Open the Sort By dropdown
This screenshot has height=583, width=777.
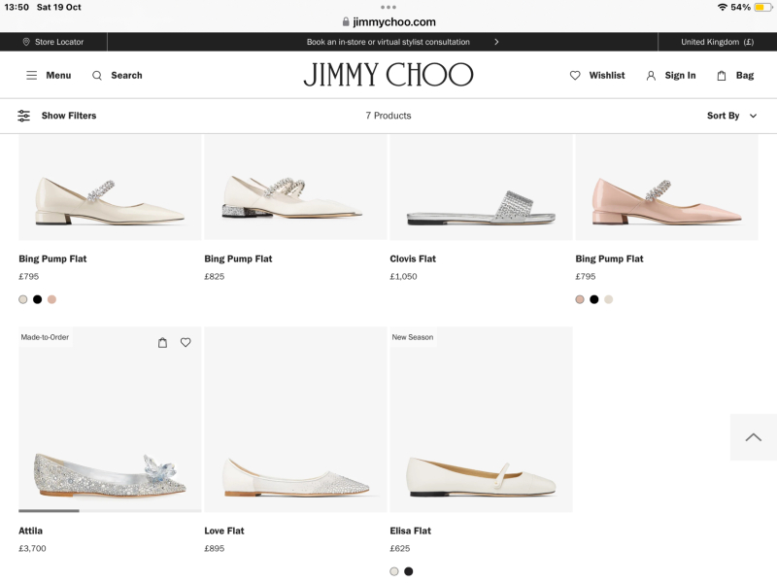coord(732,115)
